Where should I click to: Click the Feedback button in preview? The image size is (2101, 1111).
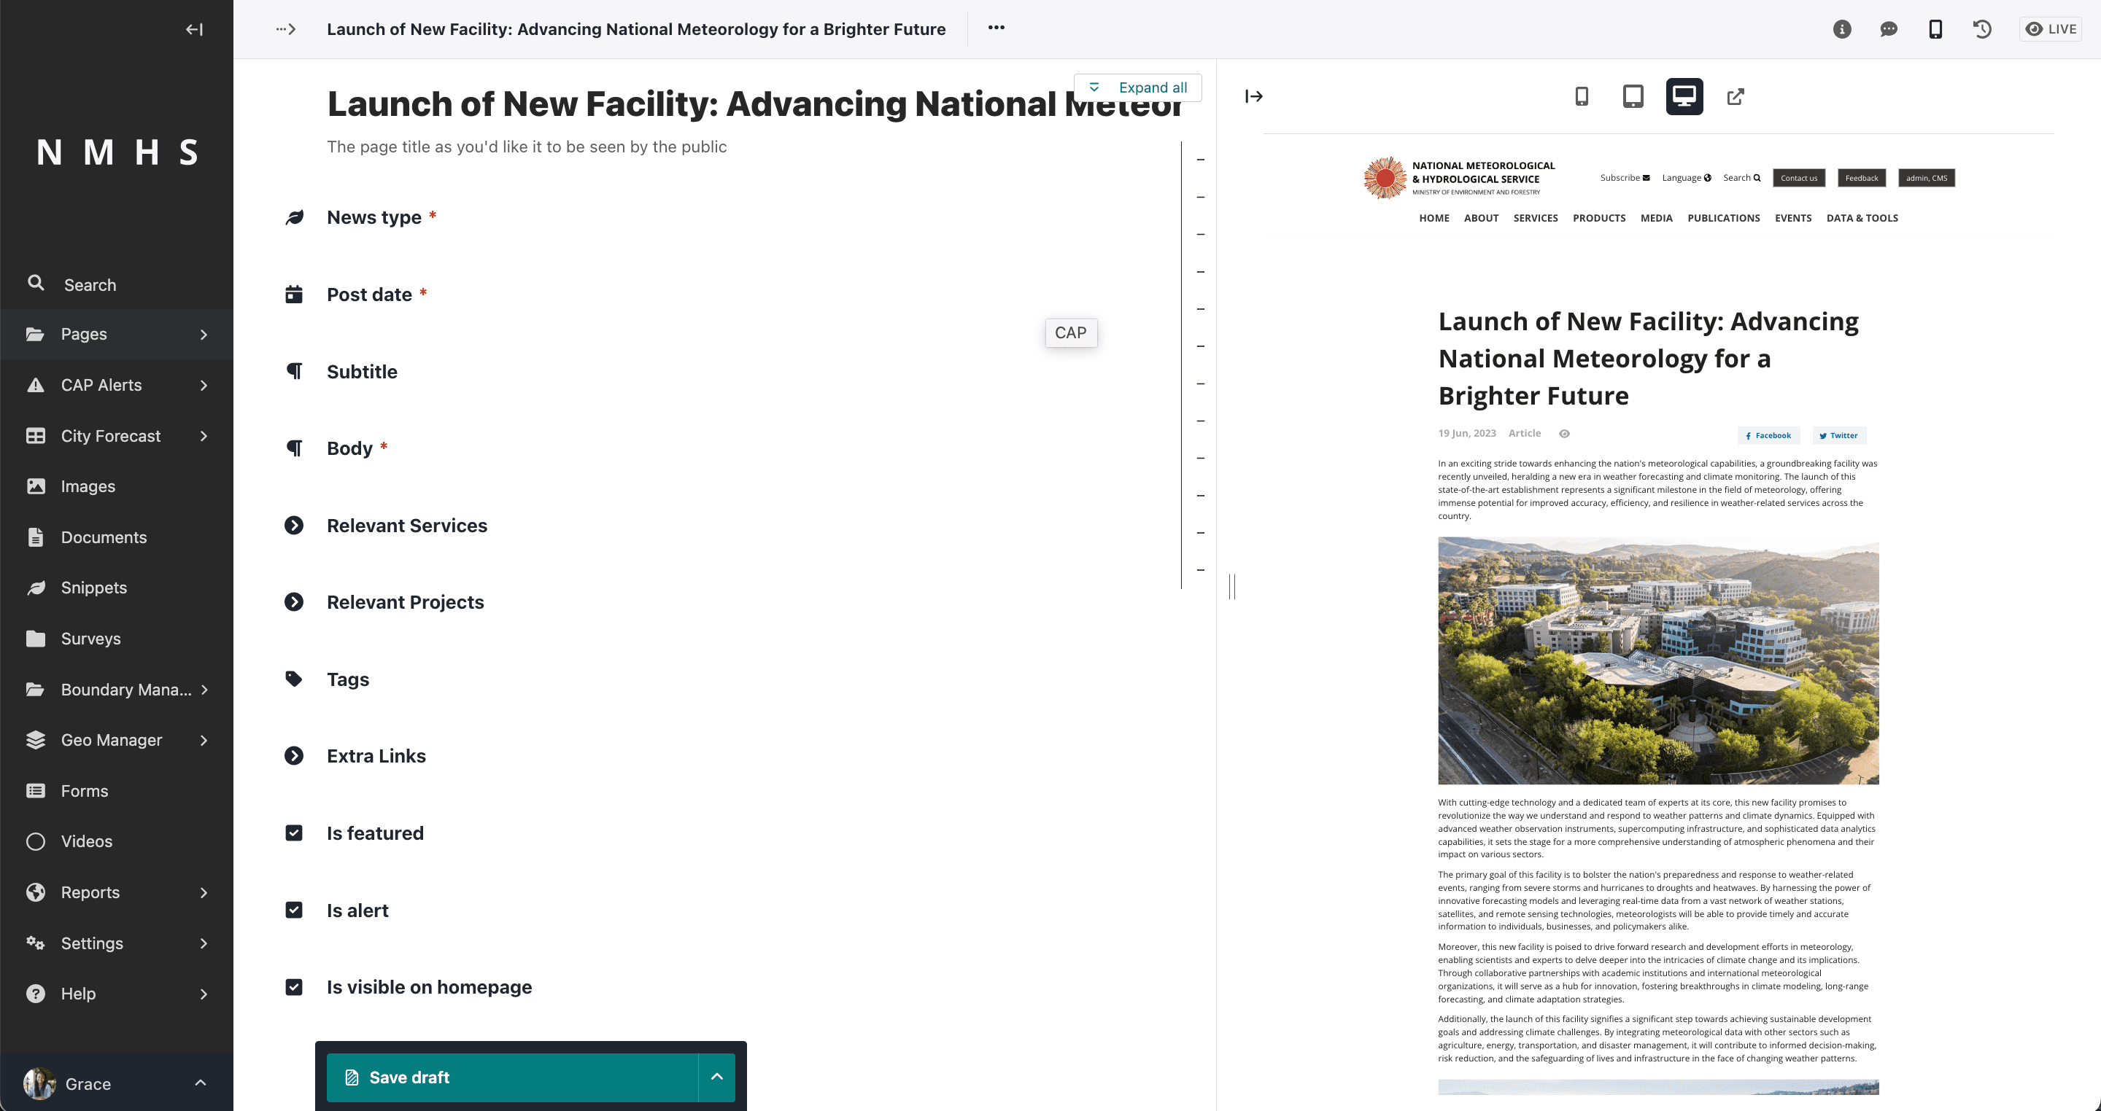pyautogui.click(x=1862, y=178)
